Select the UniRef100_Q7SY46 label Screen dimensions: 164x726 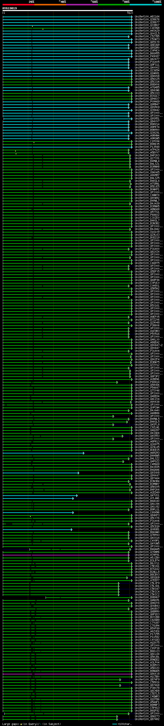click(x=147, y=391)
